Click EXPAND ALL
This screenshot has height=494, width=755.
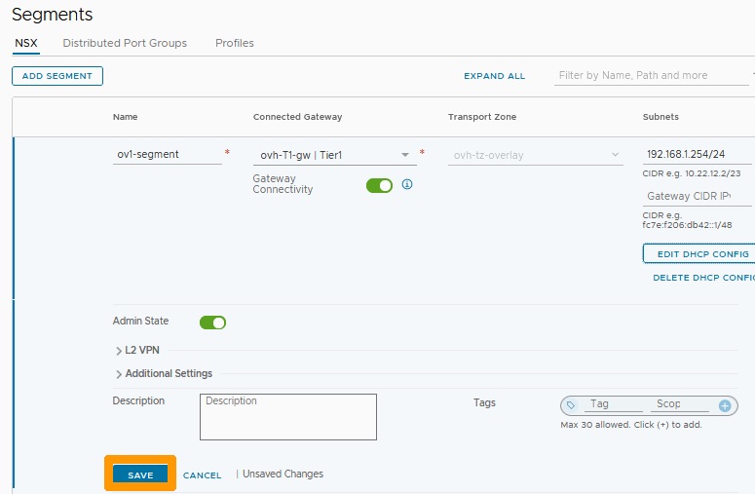click(495, 76)
